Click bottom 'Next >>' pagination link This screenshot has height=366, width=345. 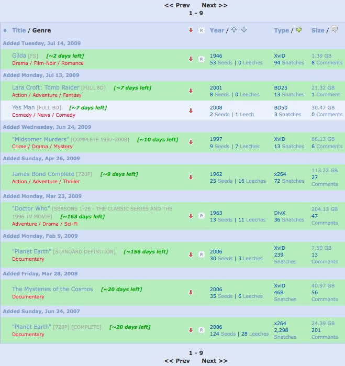coord(215,361)
